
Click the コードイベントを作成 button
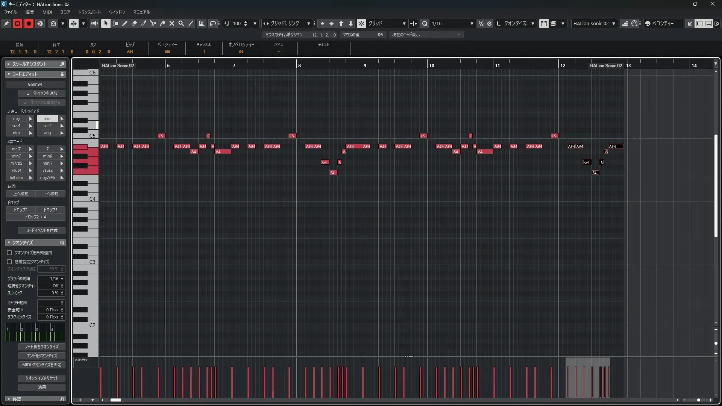point(42,230)
